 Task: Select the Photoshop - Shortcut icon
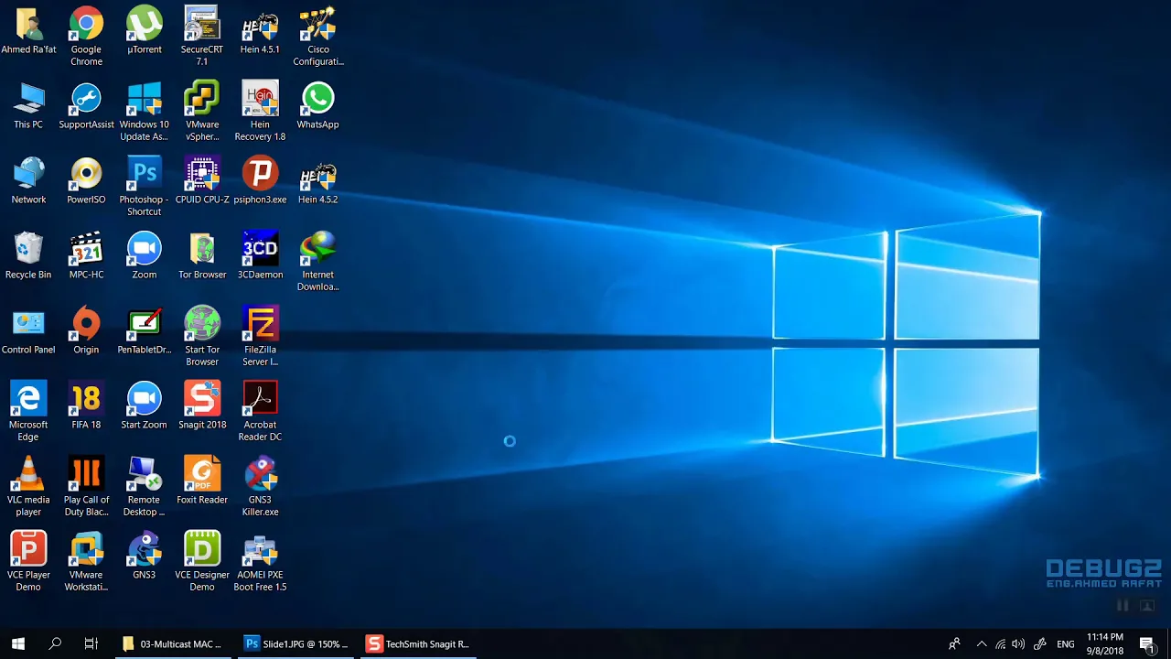coord(144,187)
